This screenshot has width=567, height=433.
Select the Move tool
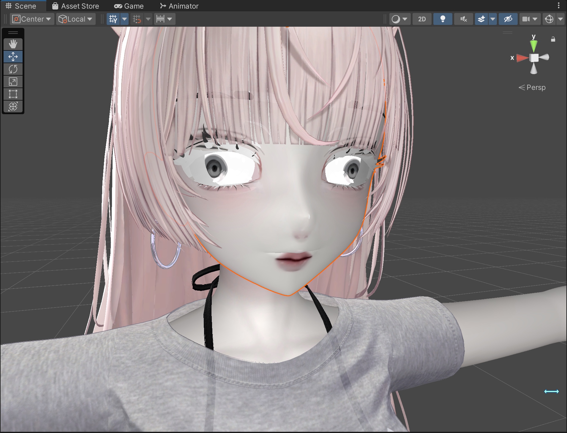coord(13,57)
